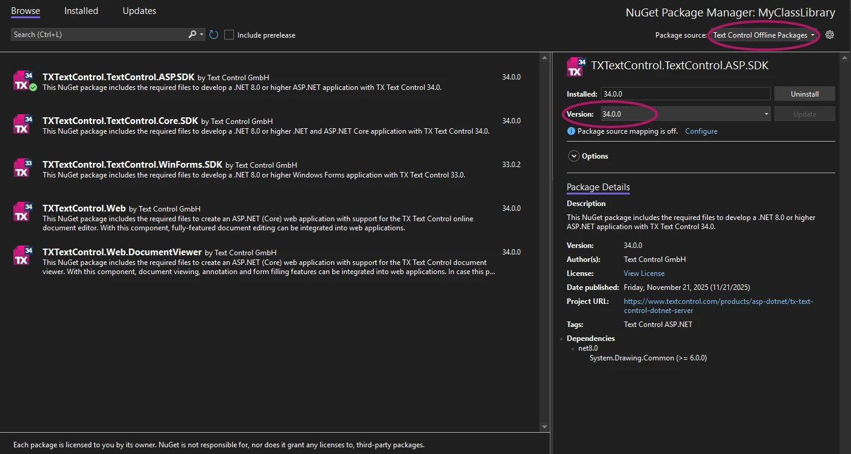Viewport: 851px width, 454px height.
Task: Click the TXTextControl.TextControl.ASP.SDK list icon
Action: (x=24, y=80)
